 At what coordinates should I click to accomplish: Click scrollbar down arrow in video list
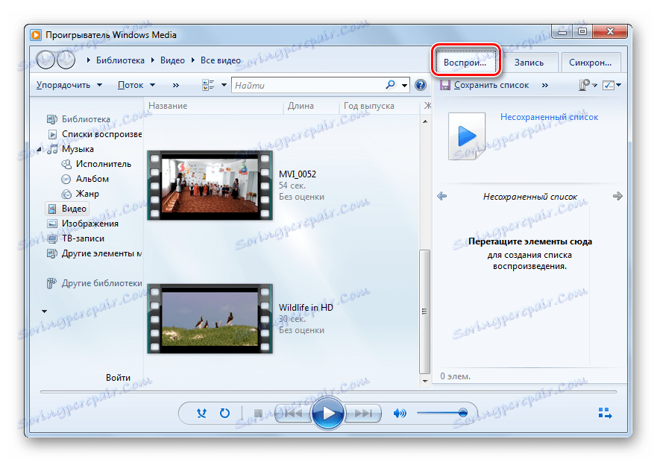[425, 381]
